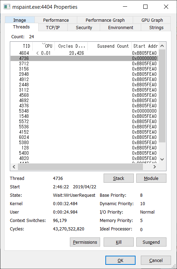
Task: Switch to the TCP/IP tab
Action: click(x=53, y=27)
